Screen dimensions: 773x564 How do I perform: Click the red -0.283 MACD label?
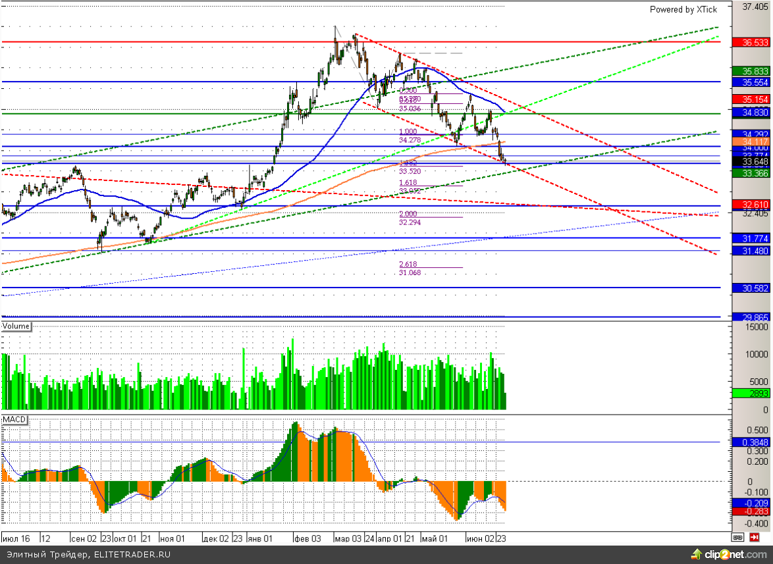click(x=751, y=511)
